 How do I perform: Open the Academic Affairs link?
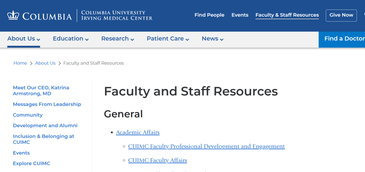138,132
